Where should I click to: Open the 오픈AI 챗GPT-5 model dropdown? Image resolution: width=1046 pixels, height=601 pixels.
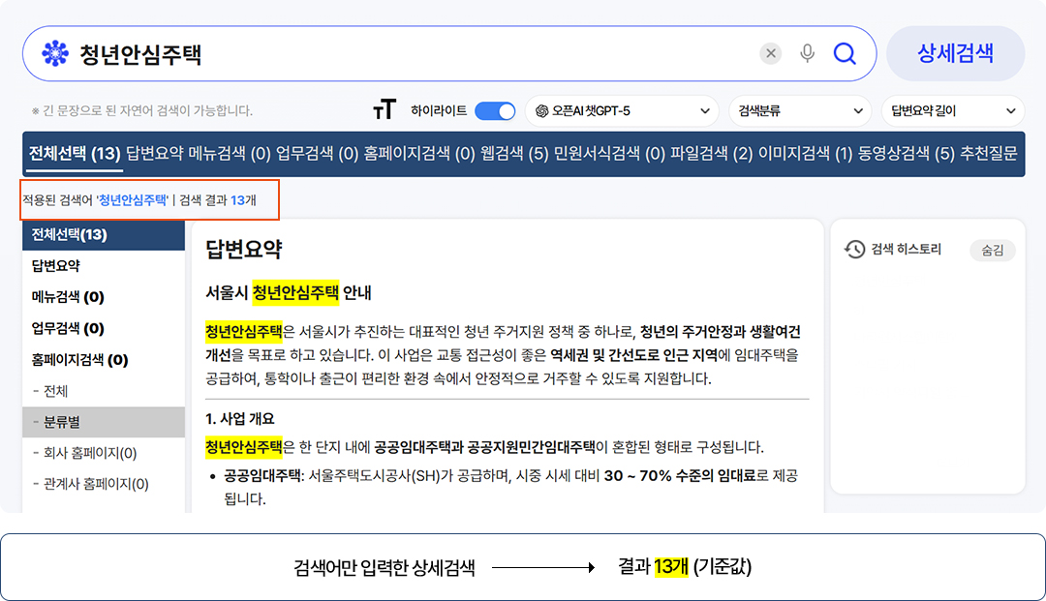point(622,110)
